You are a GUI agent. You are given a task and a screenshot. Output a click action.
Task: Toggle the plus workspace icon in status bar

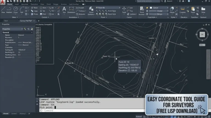195,117
